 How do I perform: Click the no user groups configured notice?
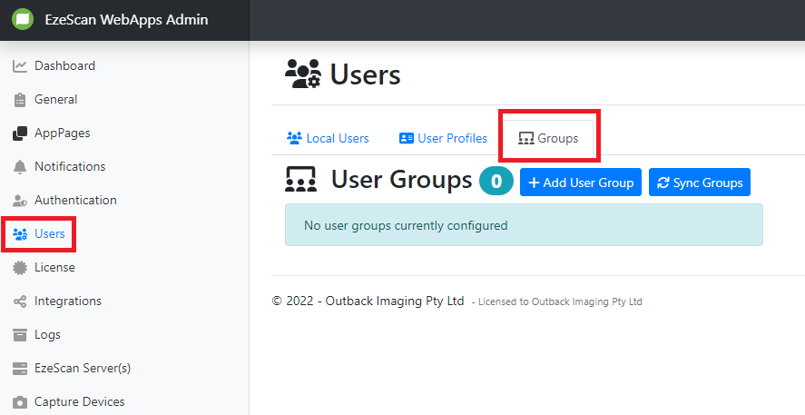tap(524, 225)
